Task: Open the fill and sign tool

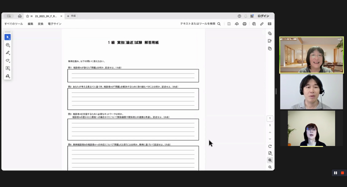Action: point(7,76)
